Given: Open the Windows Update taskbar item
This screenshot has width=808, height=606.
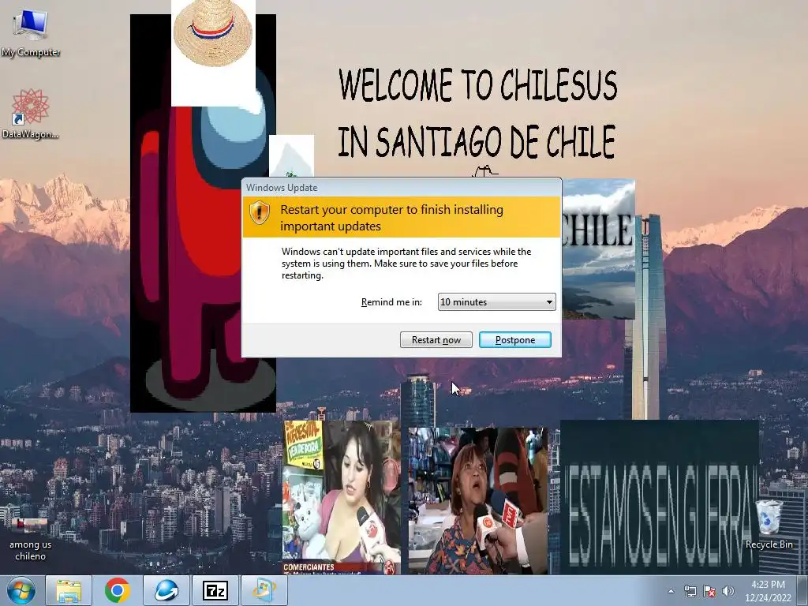Looking at the screenshot, I should [x=264, y=590].
